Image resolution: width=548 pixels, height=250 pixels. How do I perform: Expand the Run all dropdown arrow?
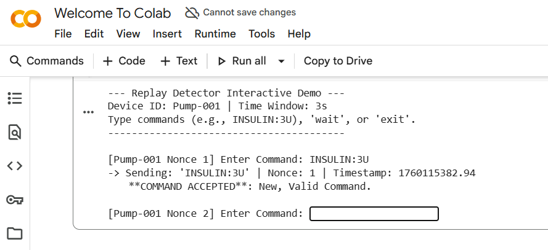[x=281, y=61]
